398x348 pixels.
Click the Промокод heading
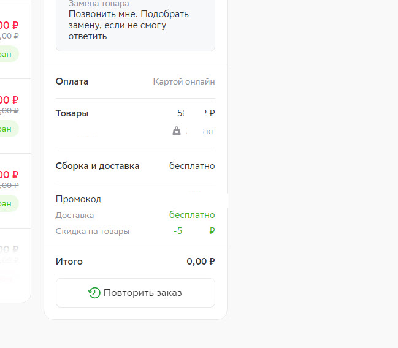78,199
